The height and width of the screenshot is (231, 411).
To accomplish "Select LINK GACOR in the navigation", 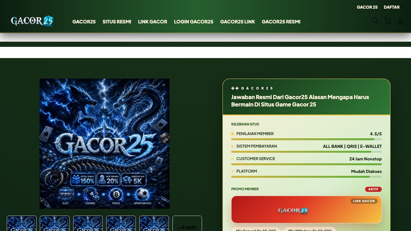I will point(153,21).
